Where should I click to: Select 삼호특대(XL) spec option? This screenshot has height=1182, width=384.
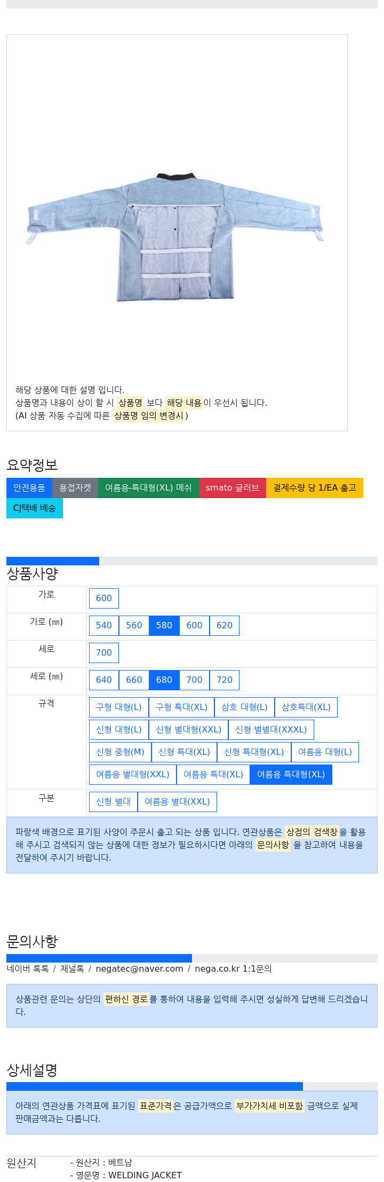coord(306,707)
